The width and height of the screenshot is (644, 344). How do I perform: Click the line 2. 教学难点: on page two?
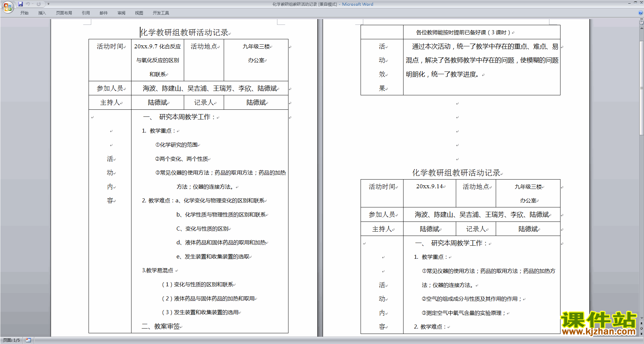point(430,327)
